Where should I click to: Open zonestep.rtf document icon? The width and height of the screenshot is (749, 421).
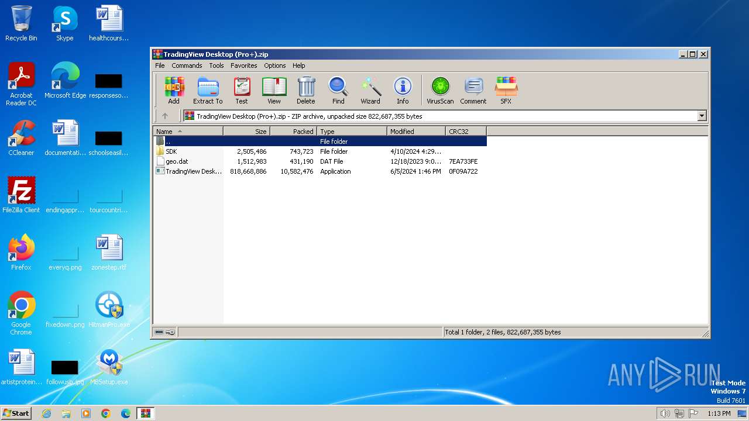pyautogui.click(x=109, y=253)
